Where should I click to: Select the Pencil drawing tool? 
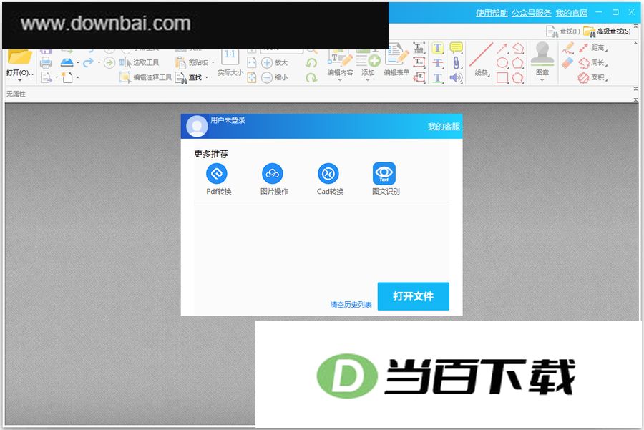pos(568,48)
